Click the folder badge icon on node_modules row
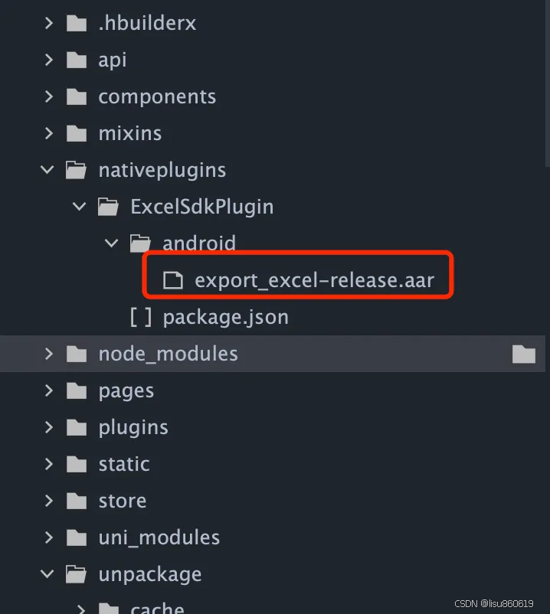The width and height of the screenshot is (550, 614). (x=523, y=354)
